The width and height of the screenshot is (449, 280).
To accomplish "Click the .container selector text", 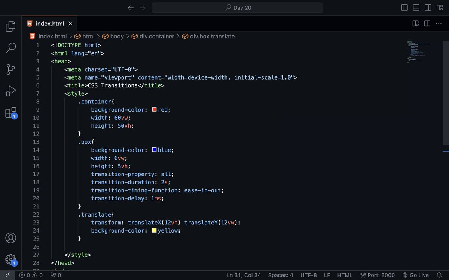I will [94, 102].
